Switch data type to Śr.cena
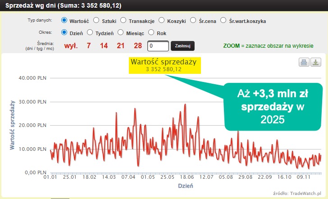Image resolution: width=328 pixels, height=199 pixels. click(x=193, y=20)
